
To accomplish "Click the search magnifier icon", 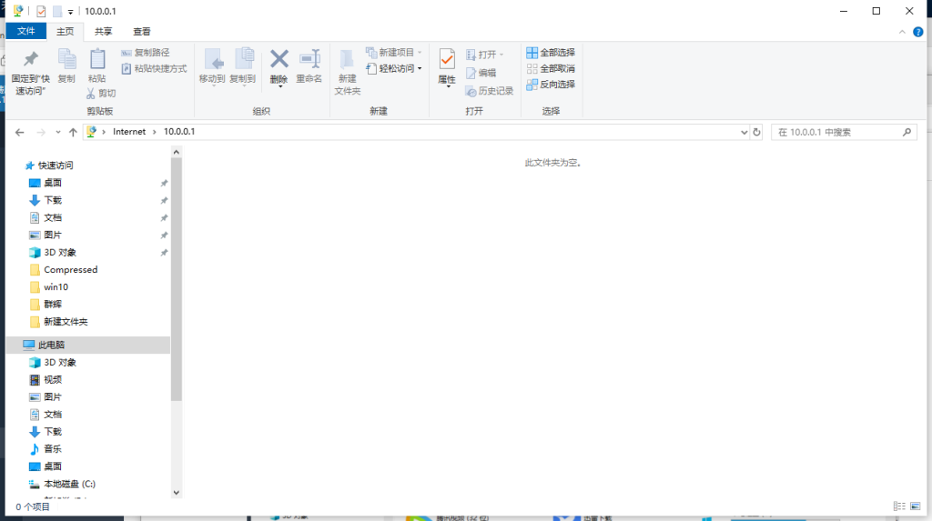I will click(907, 133).
